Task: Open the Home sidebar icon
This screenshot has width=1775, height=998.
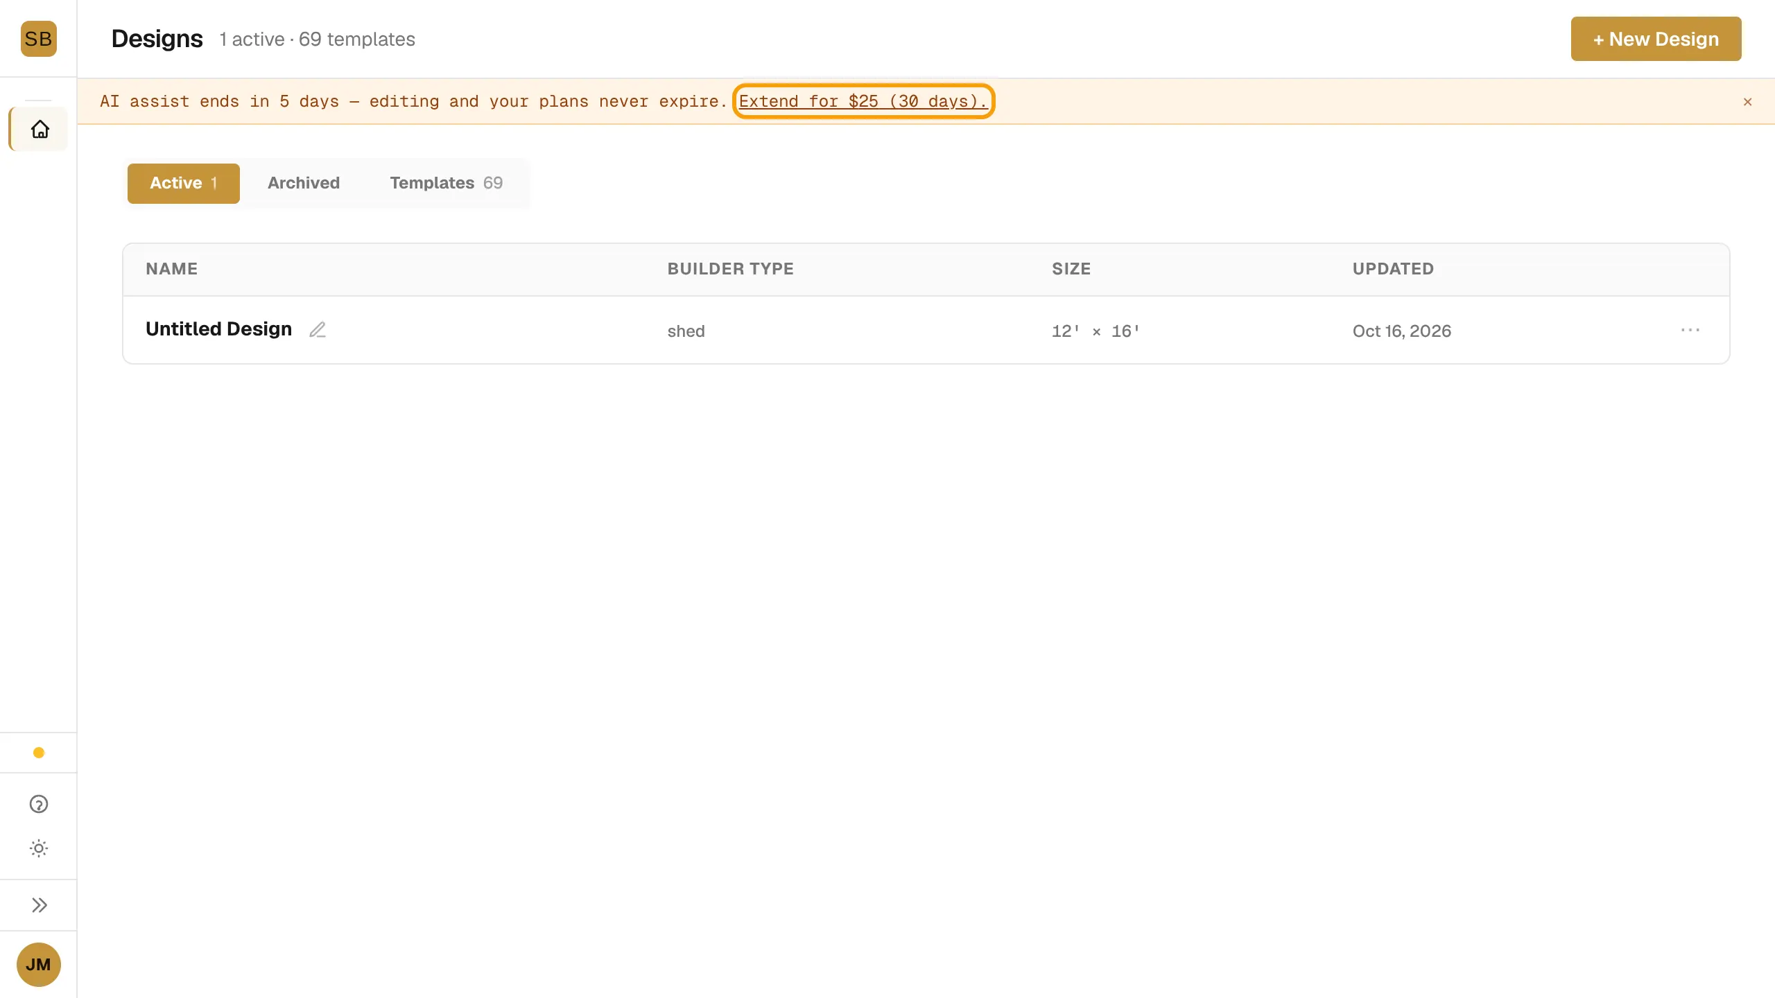Action: 40,129
